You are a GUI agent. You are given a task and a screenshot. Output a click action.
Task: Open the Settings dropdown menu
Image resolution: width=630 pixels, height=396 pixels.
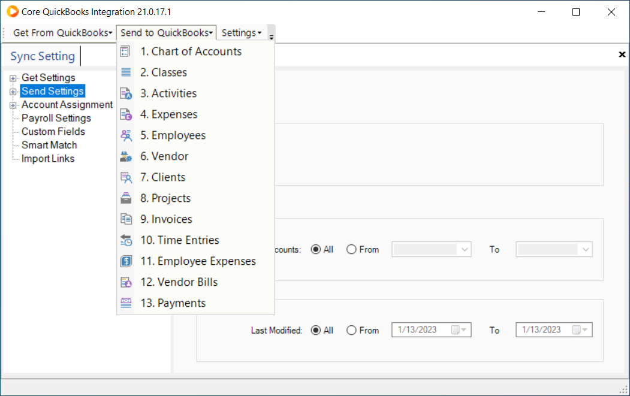point(241,32)
